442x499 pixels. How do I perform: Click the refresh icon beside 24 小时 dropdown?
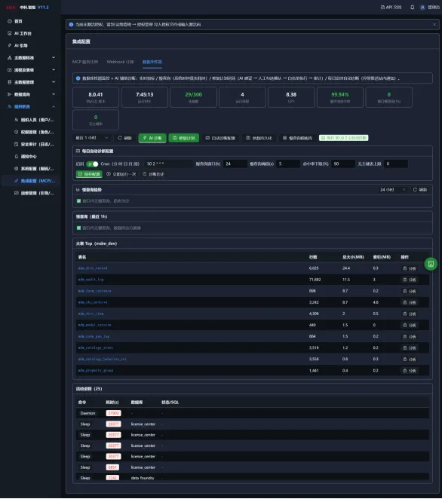click(x=415, y=190)
